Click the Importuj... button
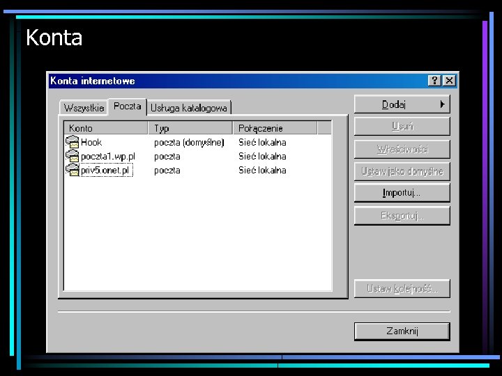This screenshot has width=502, height=376. pos(402,193)
